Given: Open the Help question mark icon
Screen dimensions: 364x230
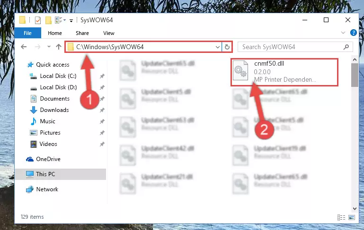Looking at the screenshot, I should pyautogui.click(x=353, y=33).
